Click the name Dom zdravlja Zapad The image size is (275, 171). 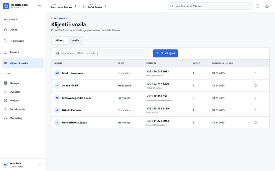(75, 123)
